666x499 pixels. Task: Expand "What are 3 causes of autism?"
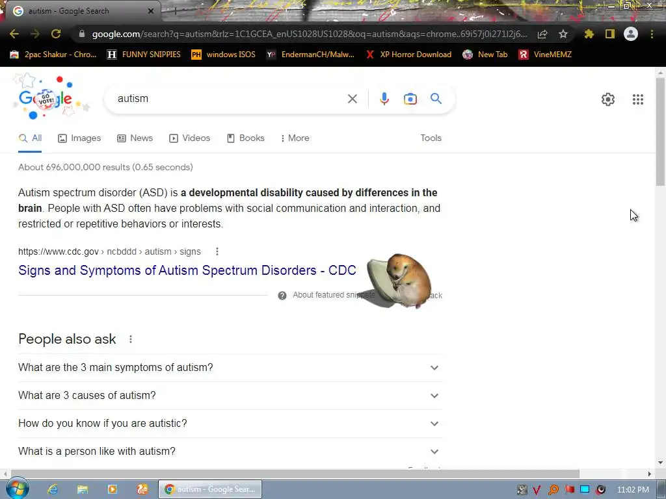[x=230, y=396]
